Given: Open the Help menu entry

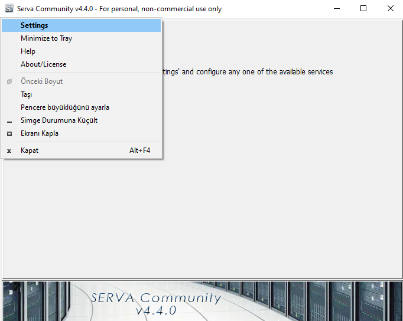Looking at the screenshot, I should (x=81, y=51).
